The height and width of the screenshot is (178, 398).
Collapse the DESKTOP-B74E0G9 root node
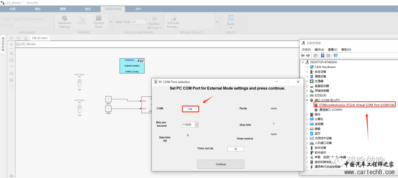[303, 62]
